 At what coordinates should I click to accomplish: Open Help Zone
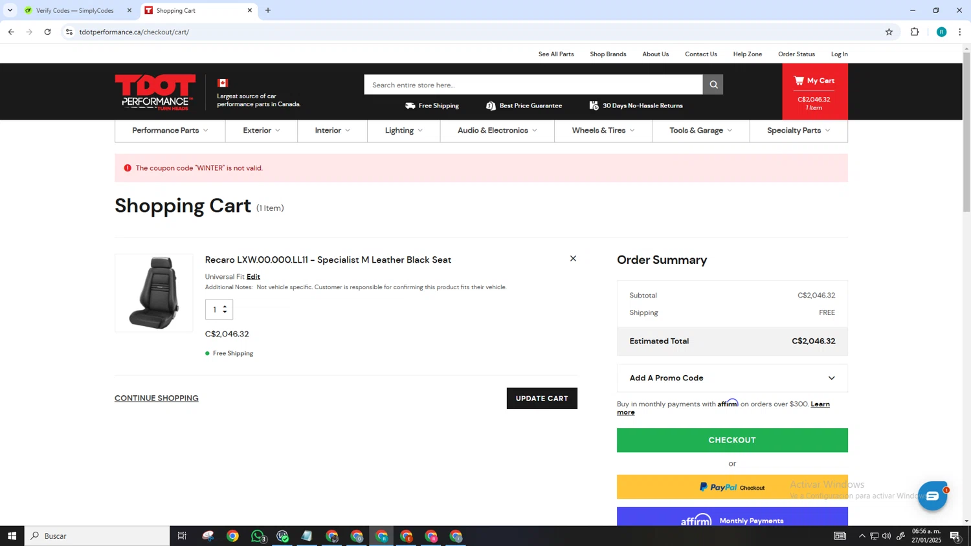747,54
